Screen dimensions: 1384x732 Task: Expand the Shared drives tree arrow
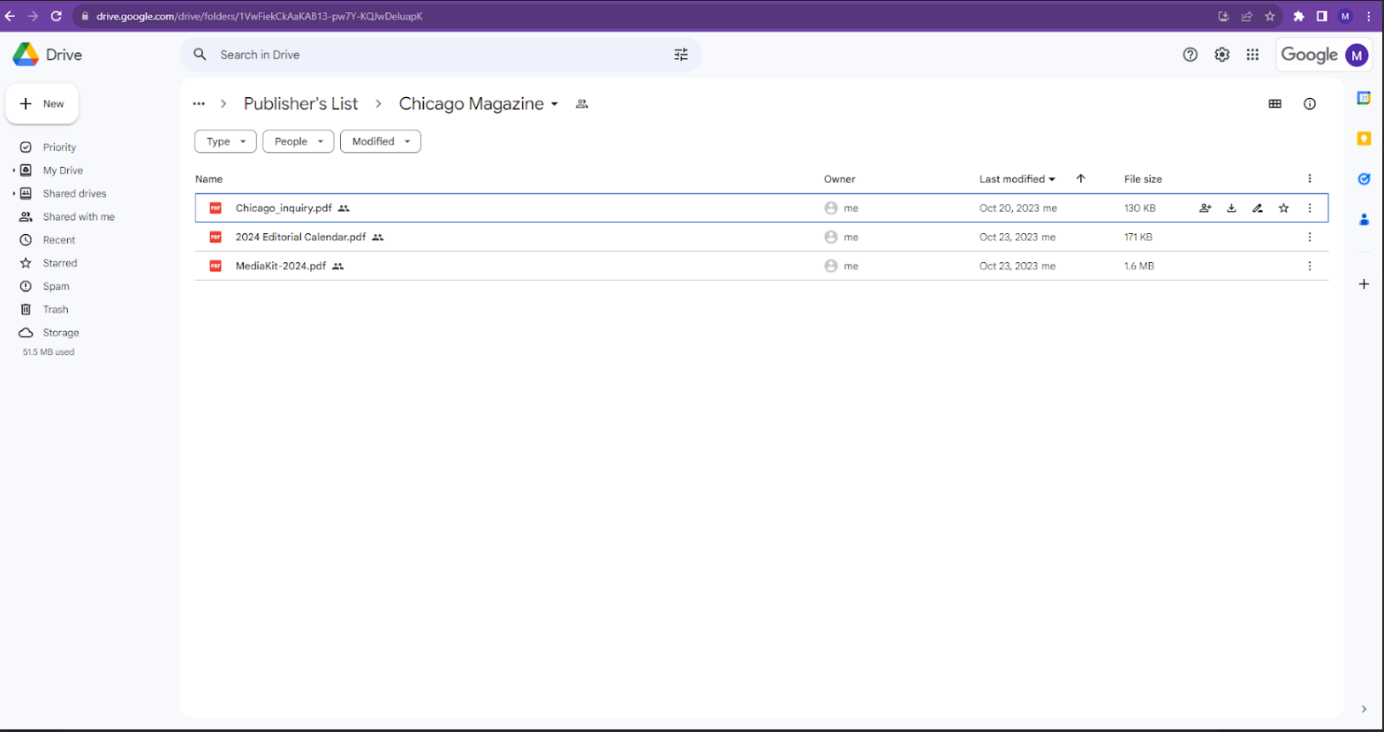[13, 193]
